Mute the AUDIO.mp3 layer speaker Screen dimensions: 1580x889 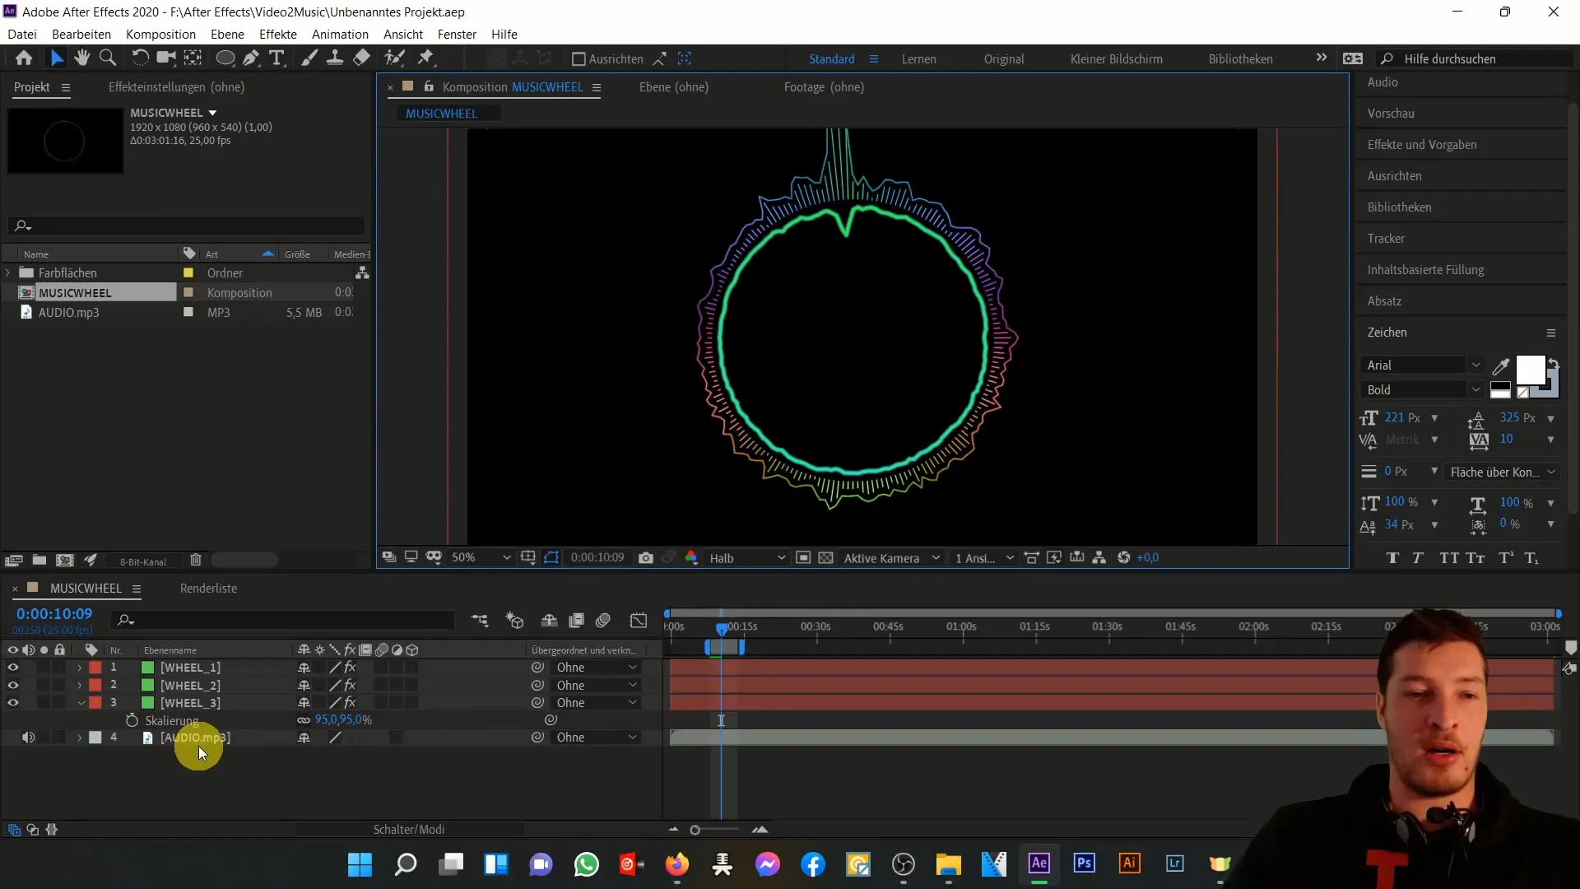[x=28, y=738]
